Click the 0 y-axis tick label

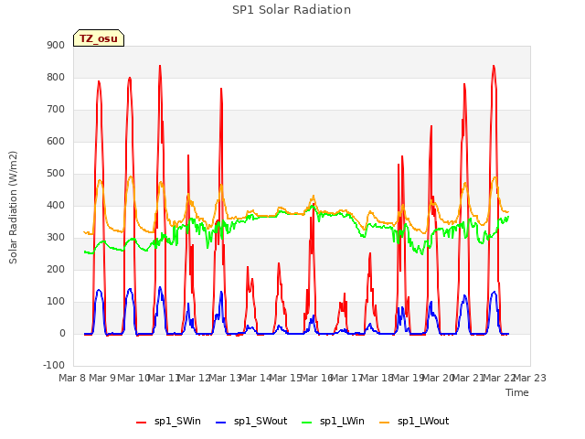click(62, 334)
